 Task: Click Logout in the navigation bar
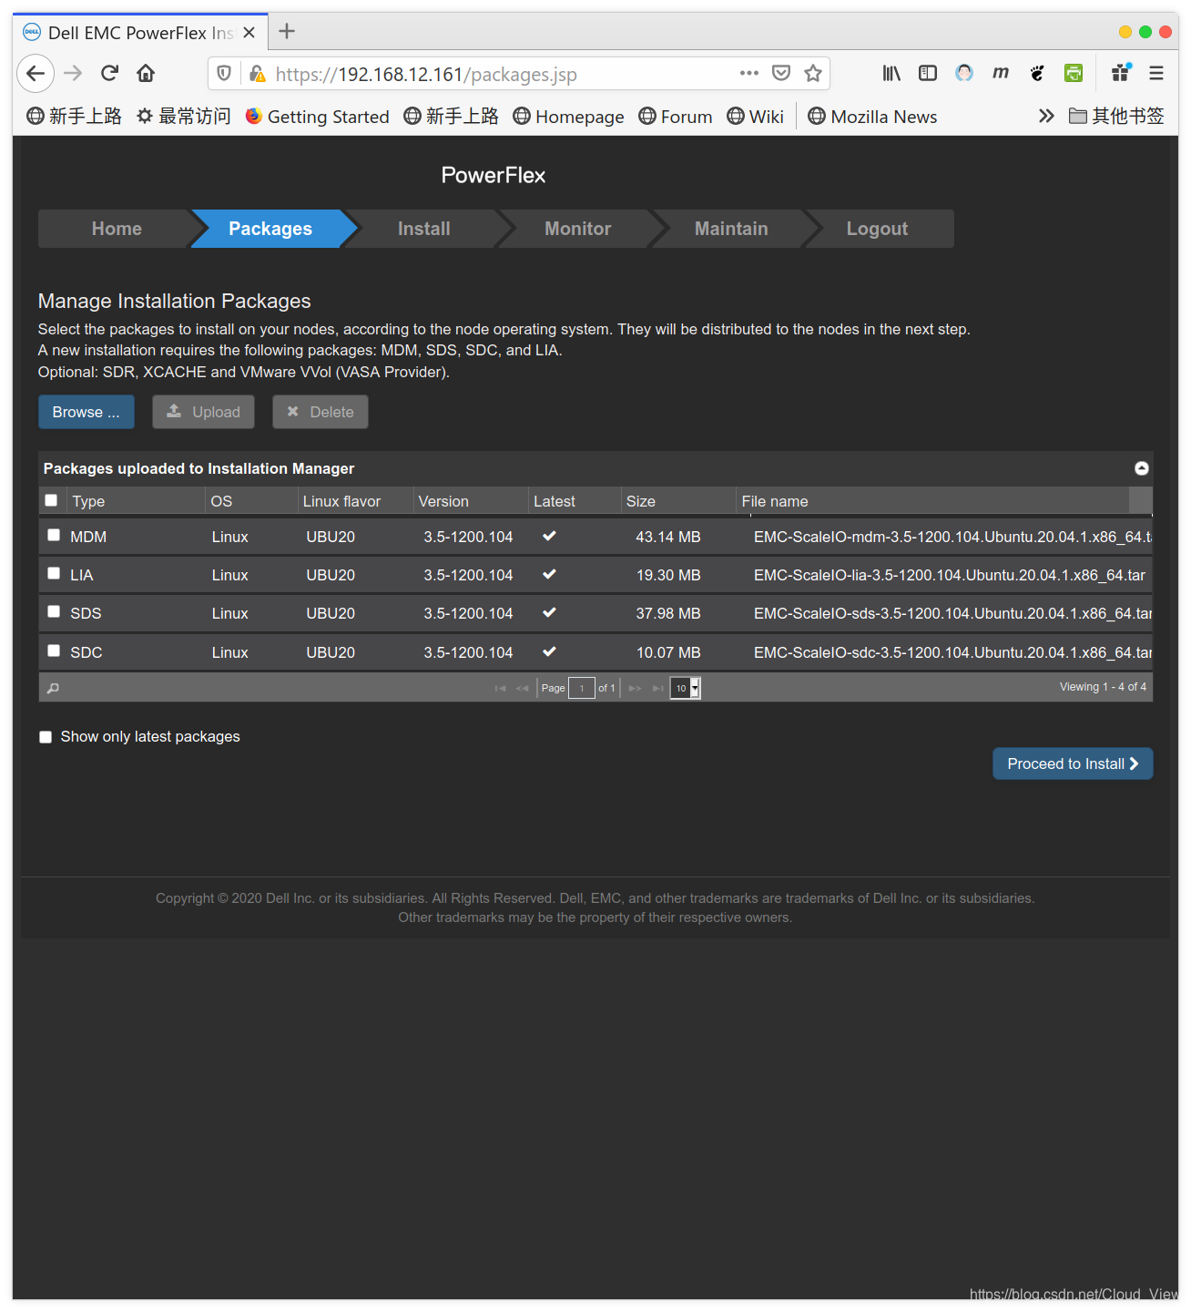tap(877, 229)
